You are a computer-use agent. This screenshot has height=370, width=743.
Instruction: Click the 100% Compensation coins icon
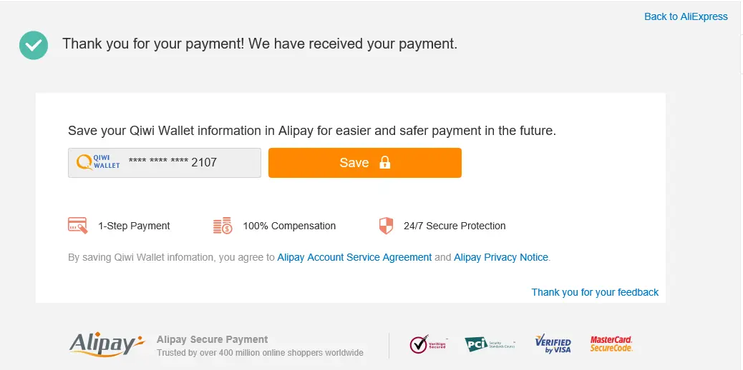click(223, 226)
